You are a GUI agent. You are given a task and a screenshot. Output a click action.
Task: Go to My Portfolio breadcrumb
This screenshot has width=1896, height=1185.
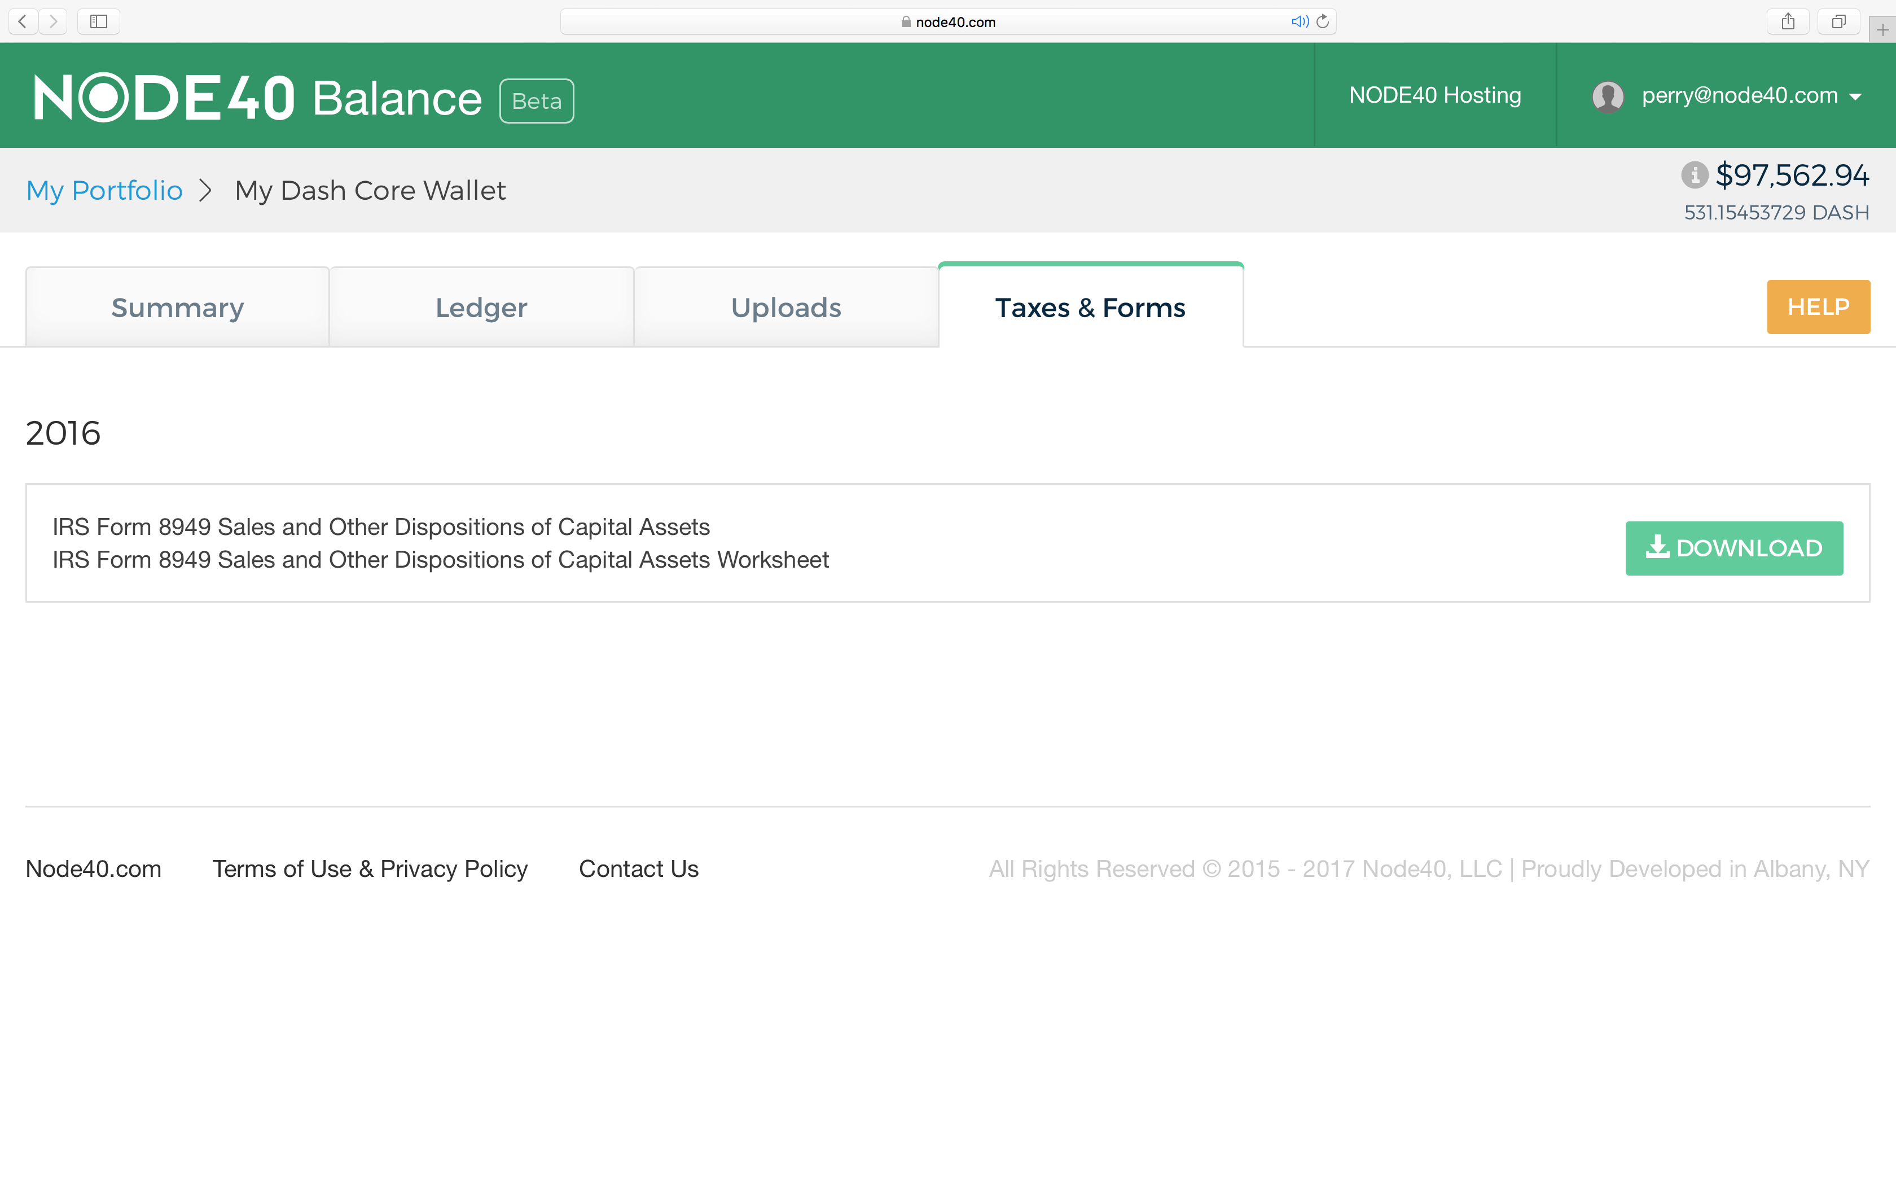(x=104, y=191)
